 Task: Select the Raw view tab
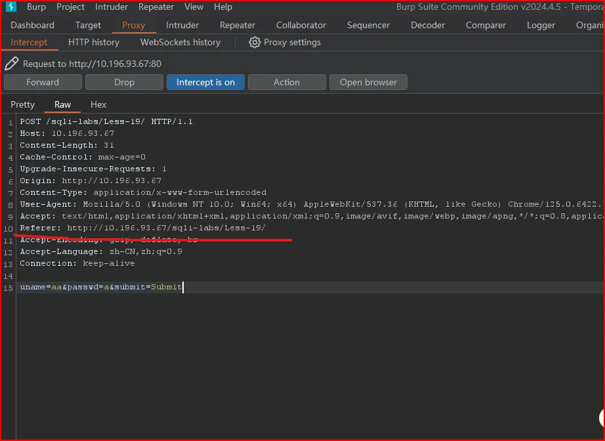[x=62, y=104]
